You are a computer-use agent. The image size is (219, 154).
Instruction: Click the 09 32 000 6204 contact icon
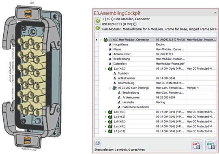(x=115, y=88)
